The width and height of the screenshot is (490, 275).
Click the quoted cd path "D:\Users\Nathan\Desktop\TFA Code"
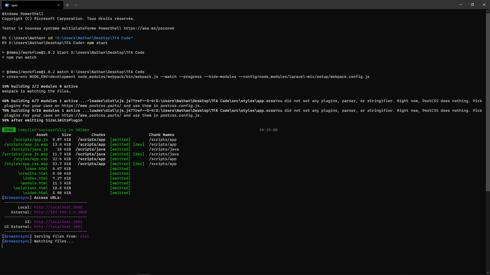(x=94, y=38)
